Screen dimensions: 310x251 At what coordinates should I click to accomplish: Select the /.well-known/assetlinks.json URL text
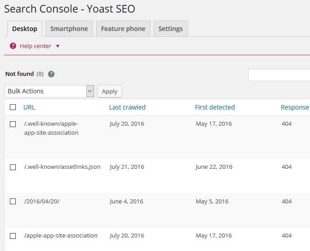pos(62,167)
